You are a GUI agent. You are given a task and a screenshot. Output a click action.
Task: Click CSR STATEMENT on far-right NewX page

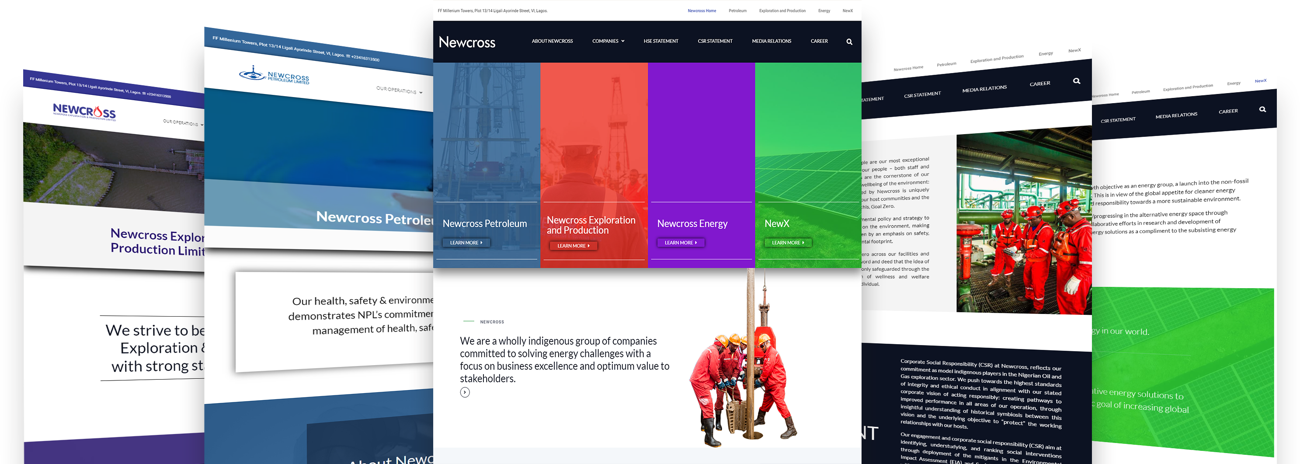(x=1118, y=120)
